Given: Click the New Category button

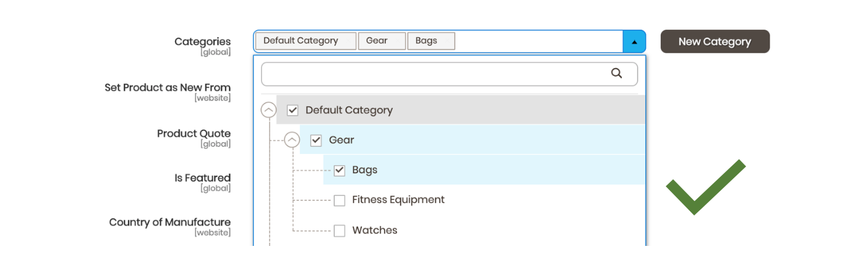Looking at the screenshot, I should tap(715, 42).
